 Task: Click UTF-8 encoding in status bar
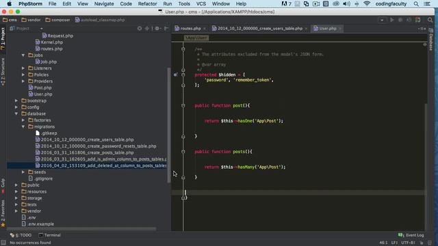[409, 243]
